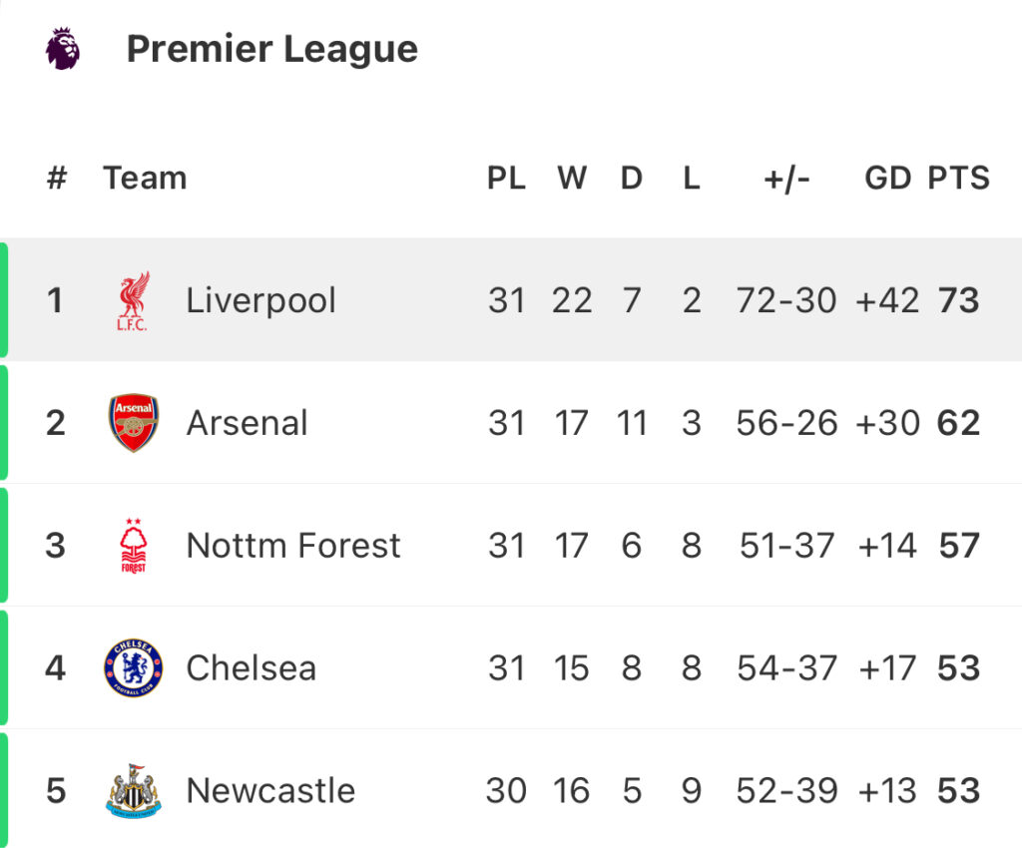Click the Arsenal club crest
The width and height of the screenshot is (1022, 848).
133,423
